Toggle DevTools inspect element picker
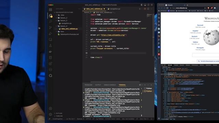This screenshot has height=123, width=219. (162, 65)
